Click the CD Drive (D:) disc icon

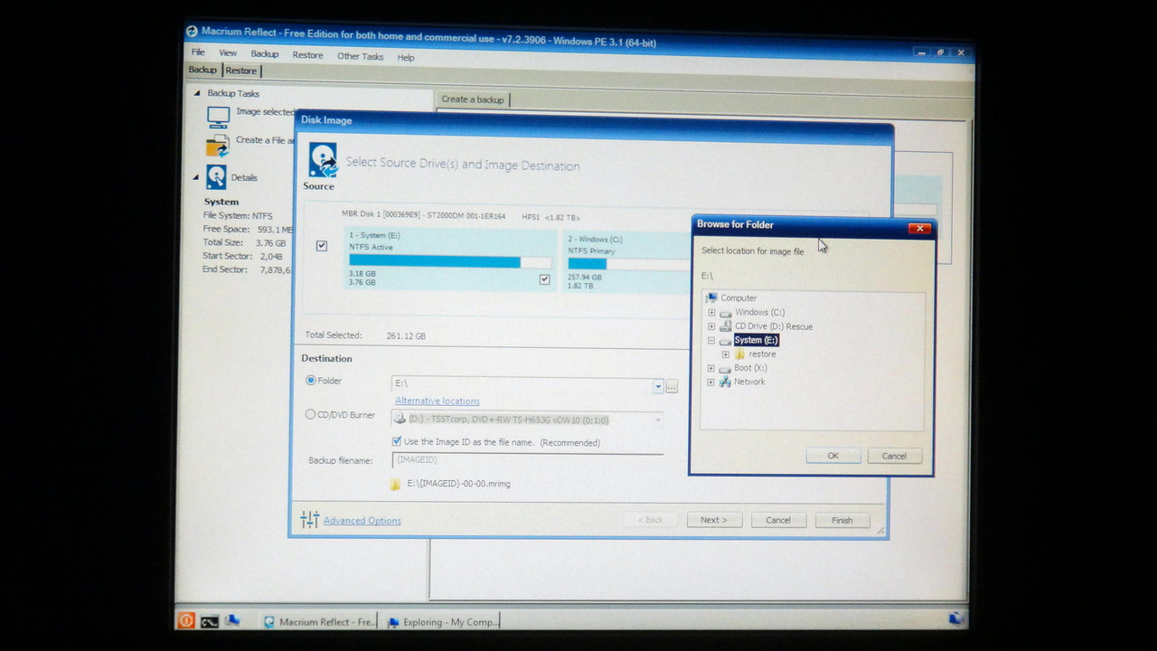[x=726, y=326]
